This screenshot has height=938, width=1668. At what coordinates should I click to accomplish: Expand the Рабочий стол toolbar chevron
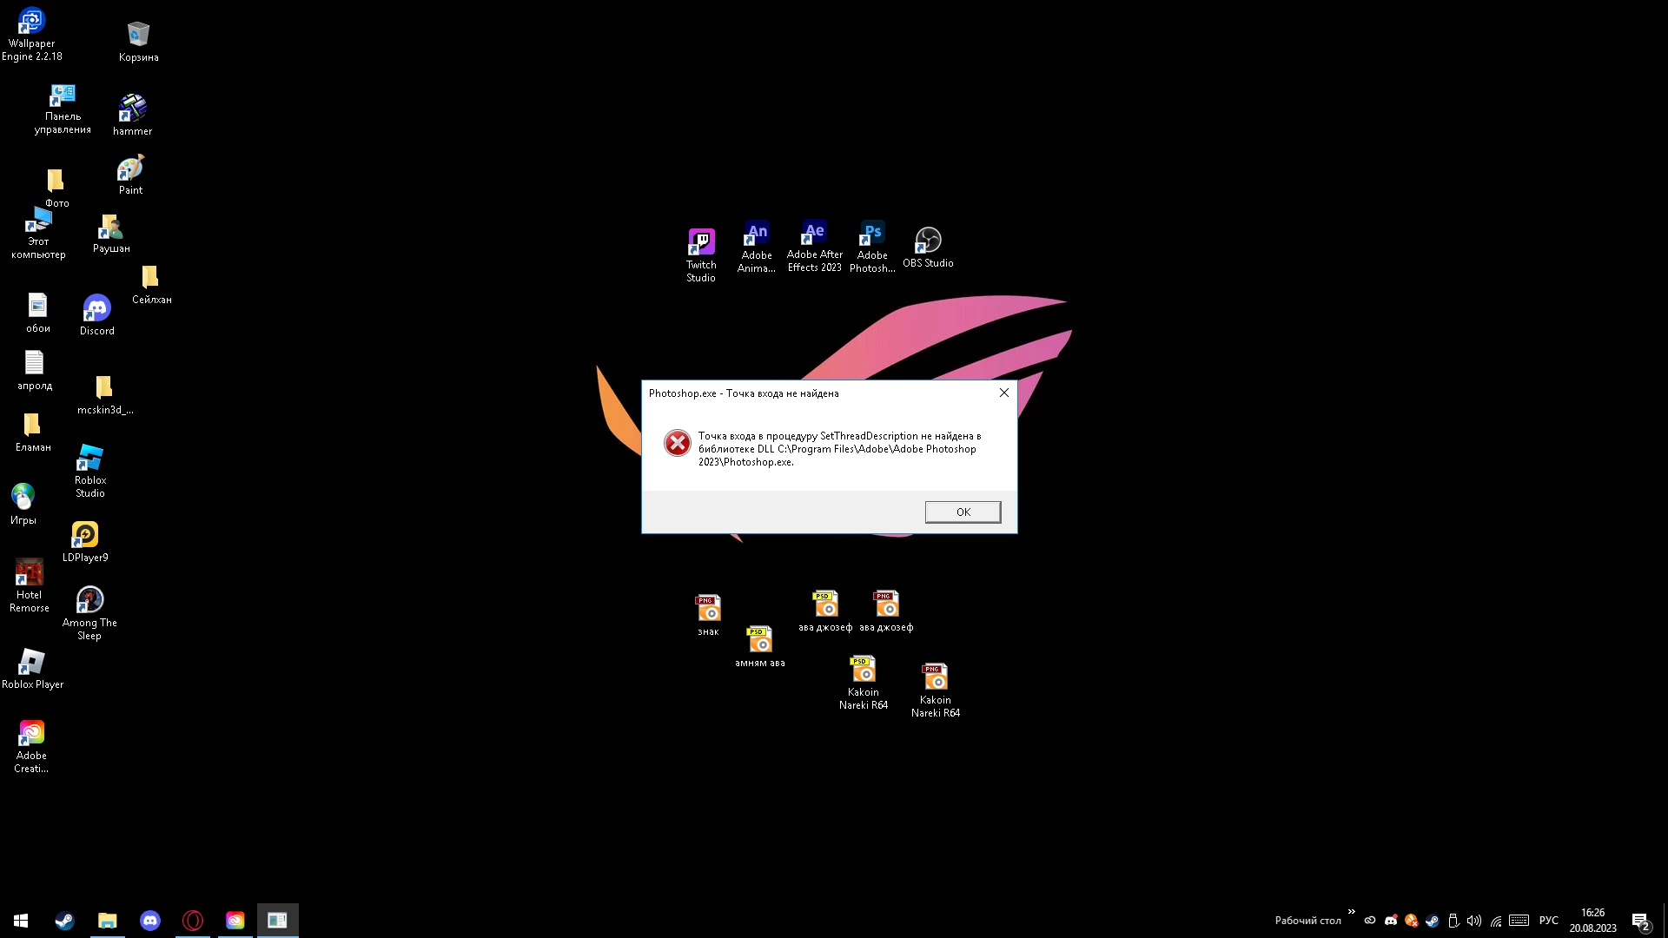tap(1351, 912)
